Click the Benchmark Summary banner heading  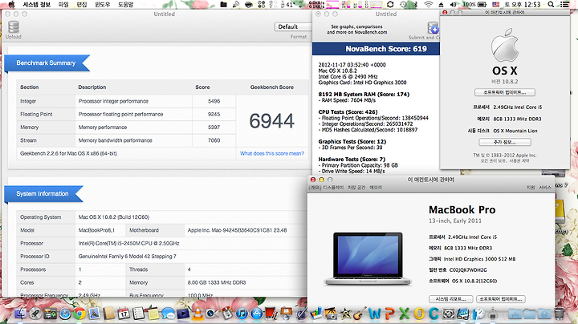click(x=46, y=63)
